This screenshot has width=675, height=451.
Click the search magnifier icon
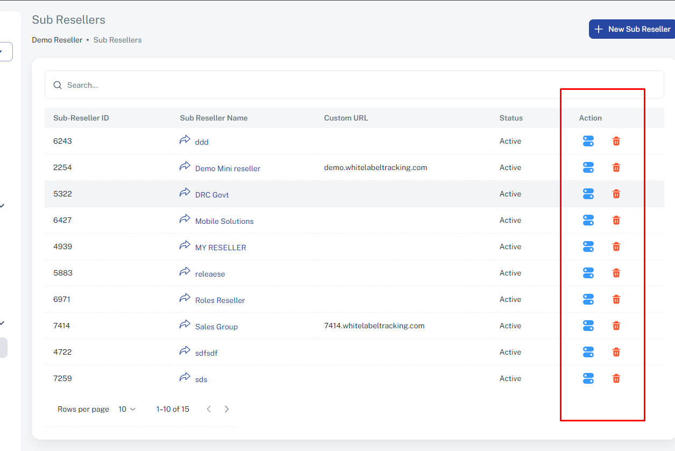coord(58,85)
